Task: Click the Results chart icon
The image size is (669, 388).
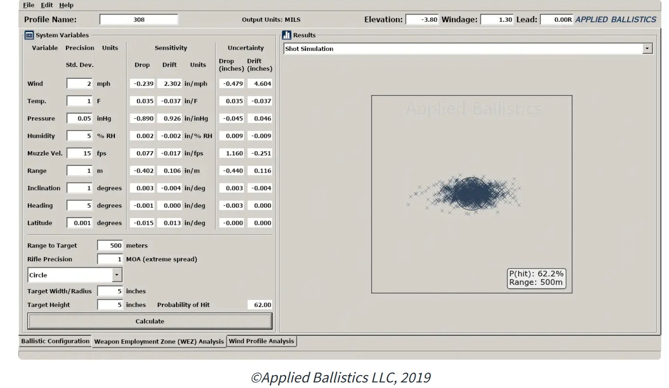Action: [287, 35]
